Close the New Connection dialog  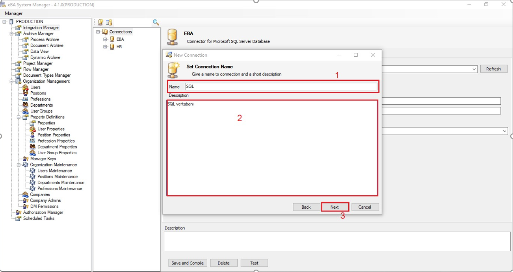(373, 55)
